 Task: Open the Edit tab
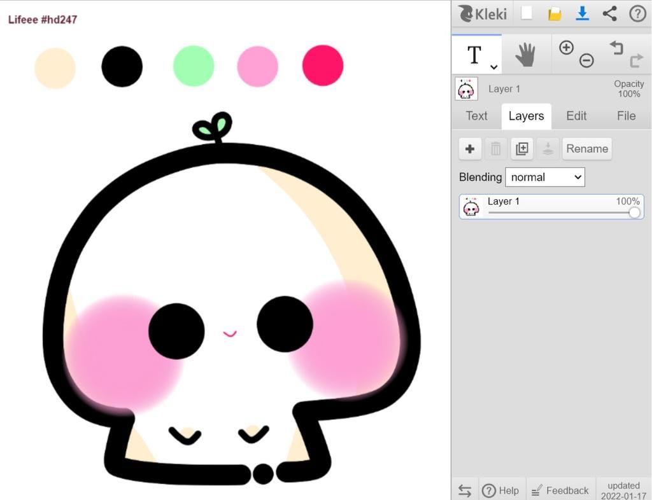click(x=576, y=116)
